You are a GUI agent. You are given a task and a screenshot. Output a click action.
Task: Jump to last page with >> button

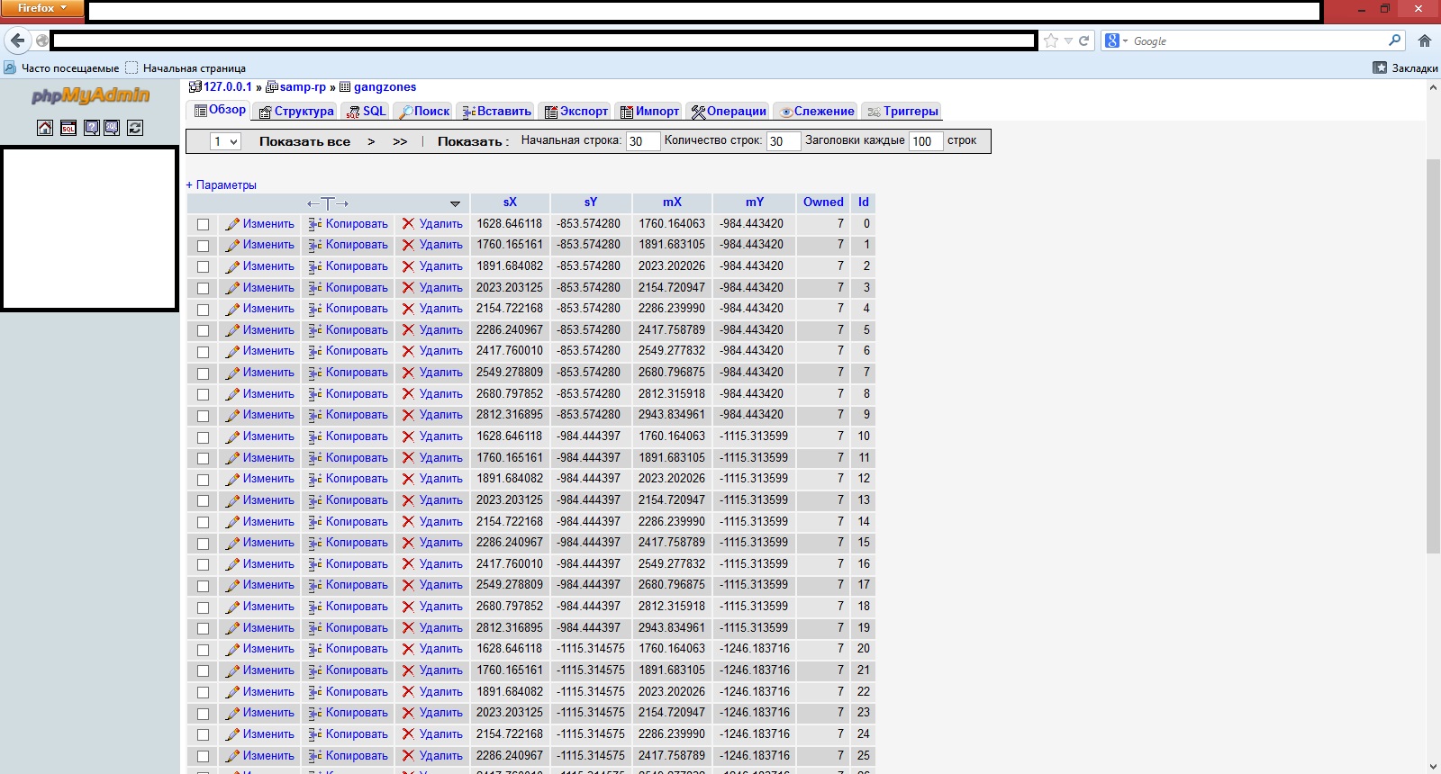400,141
